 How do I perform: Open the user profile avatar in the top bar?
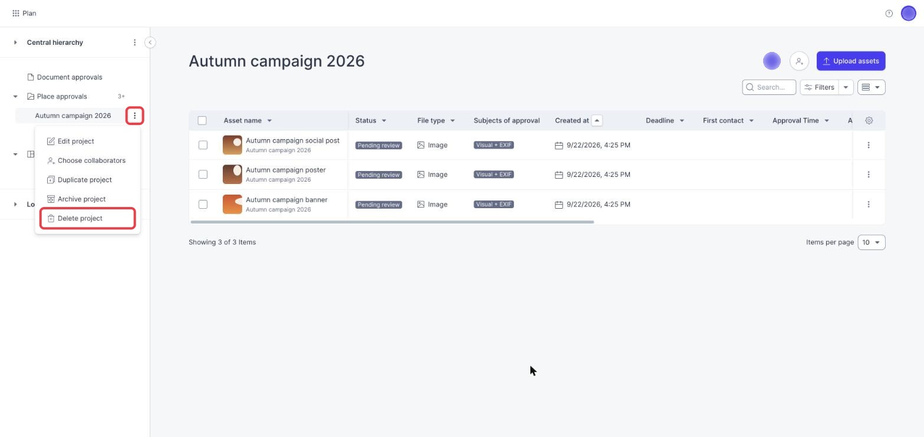[x=908, y=13]
